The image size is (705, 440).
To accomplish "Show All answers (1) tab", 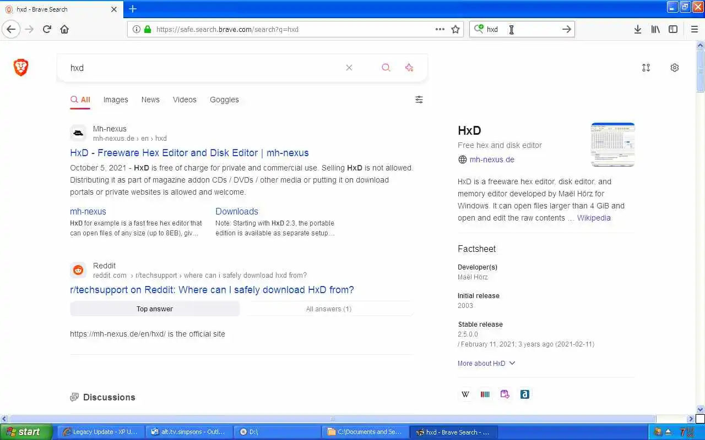I will pyautogui.click(x=329, y=309).
